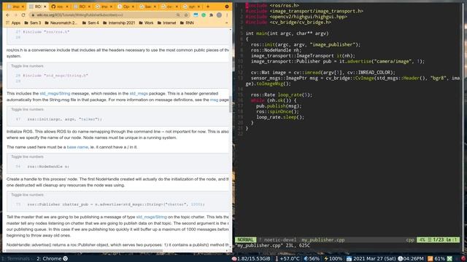Open the Internet bookmark folder

click(x=166, y=23)
